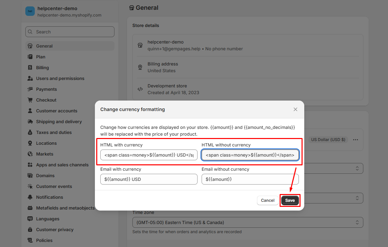Click the Customer privacy lock icon
The height and width of the screenshot is (247, 388).
coord(30,229)
